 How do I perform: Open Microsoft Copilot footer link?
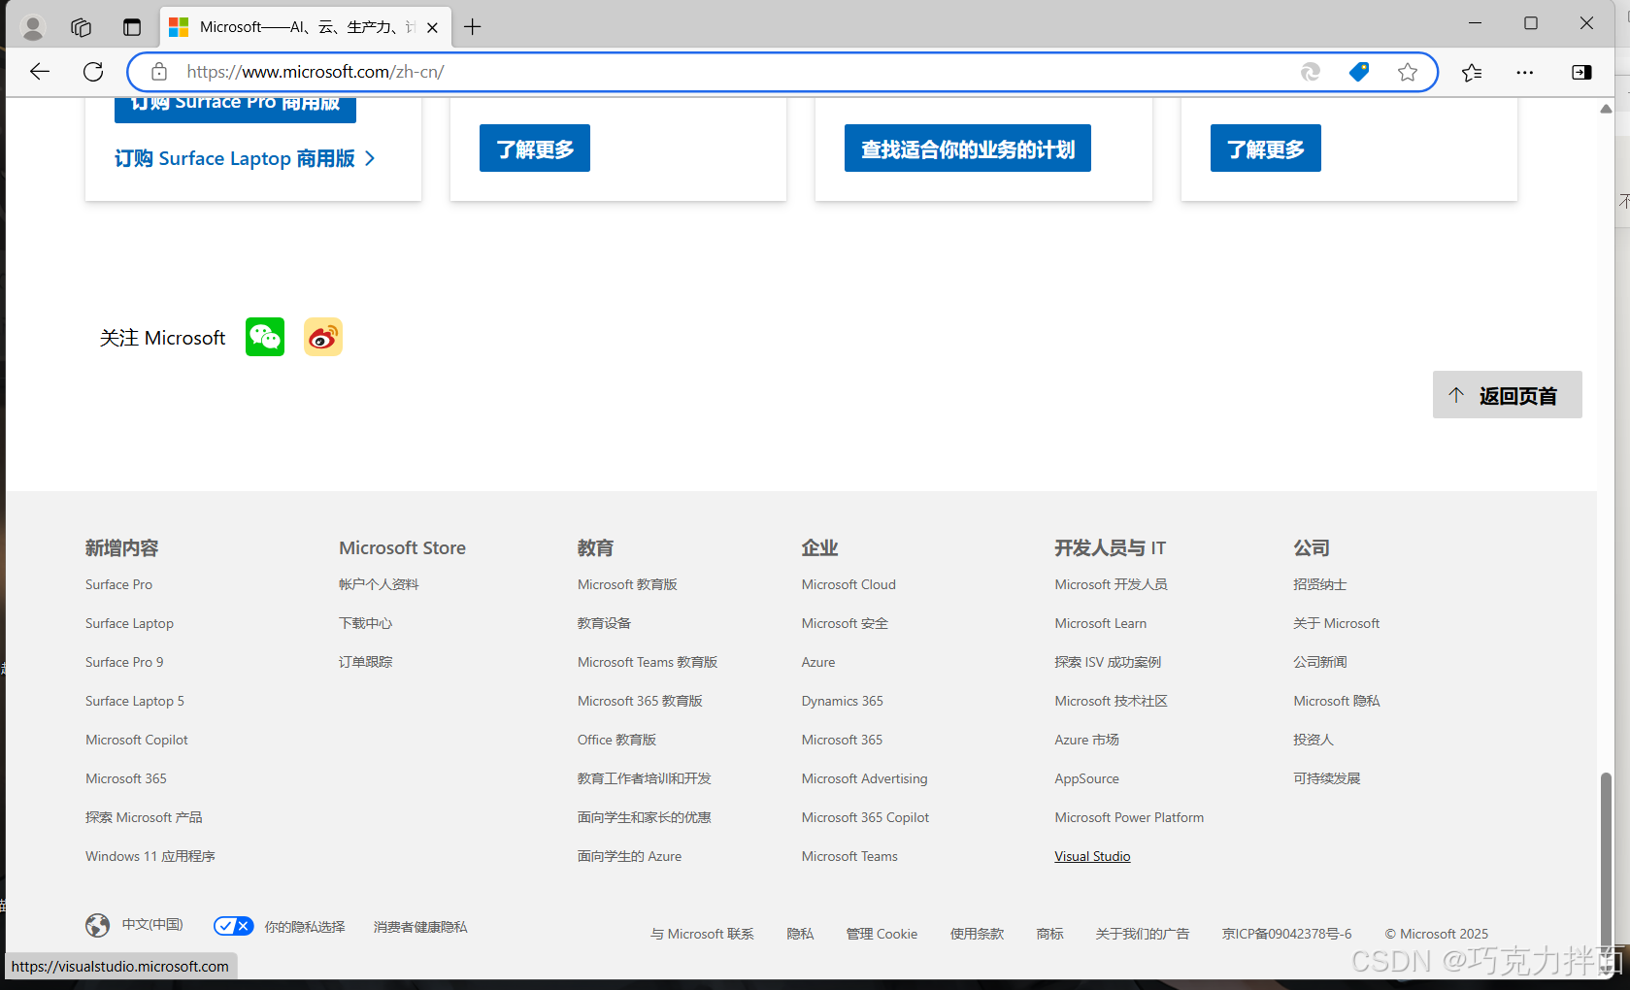tap(137, 740)
